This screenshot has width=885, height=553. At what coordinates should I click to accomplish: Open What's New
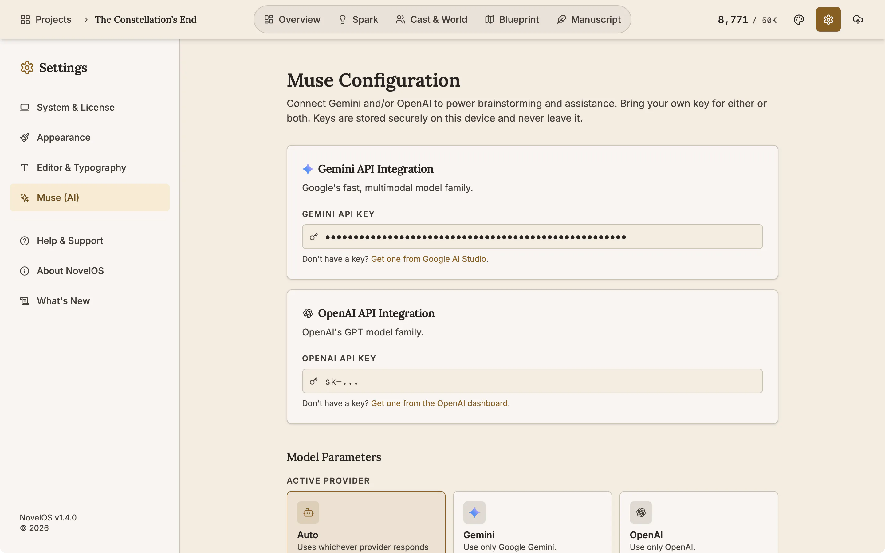(90, 301)
